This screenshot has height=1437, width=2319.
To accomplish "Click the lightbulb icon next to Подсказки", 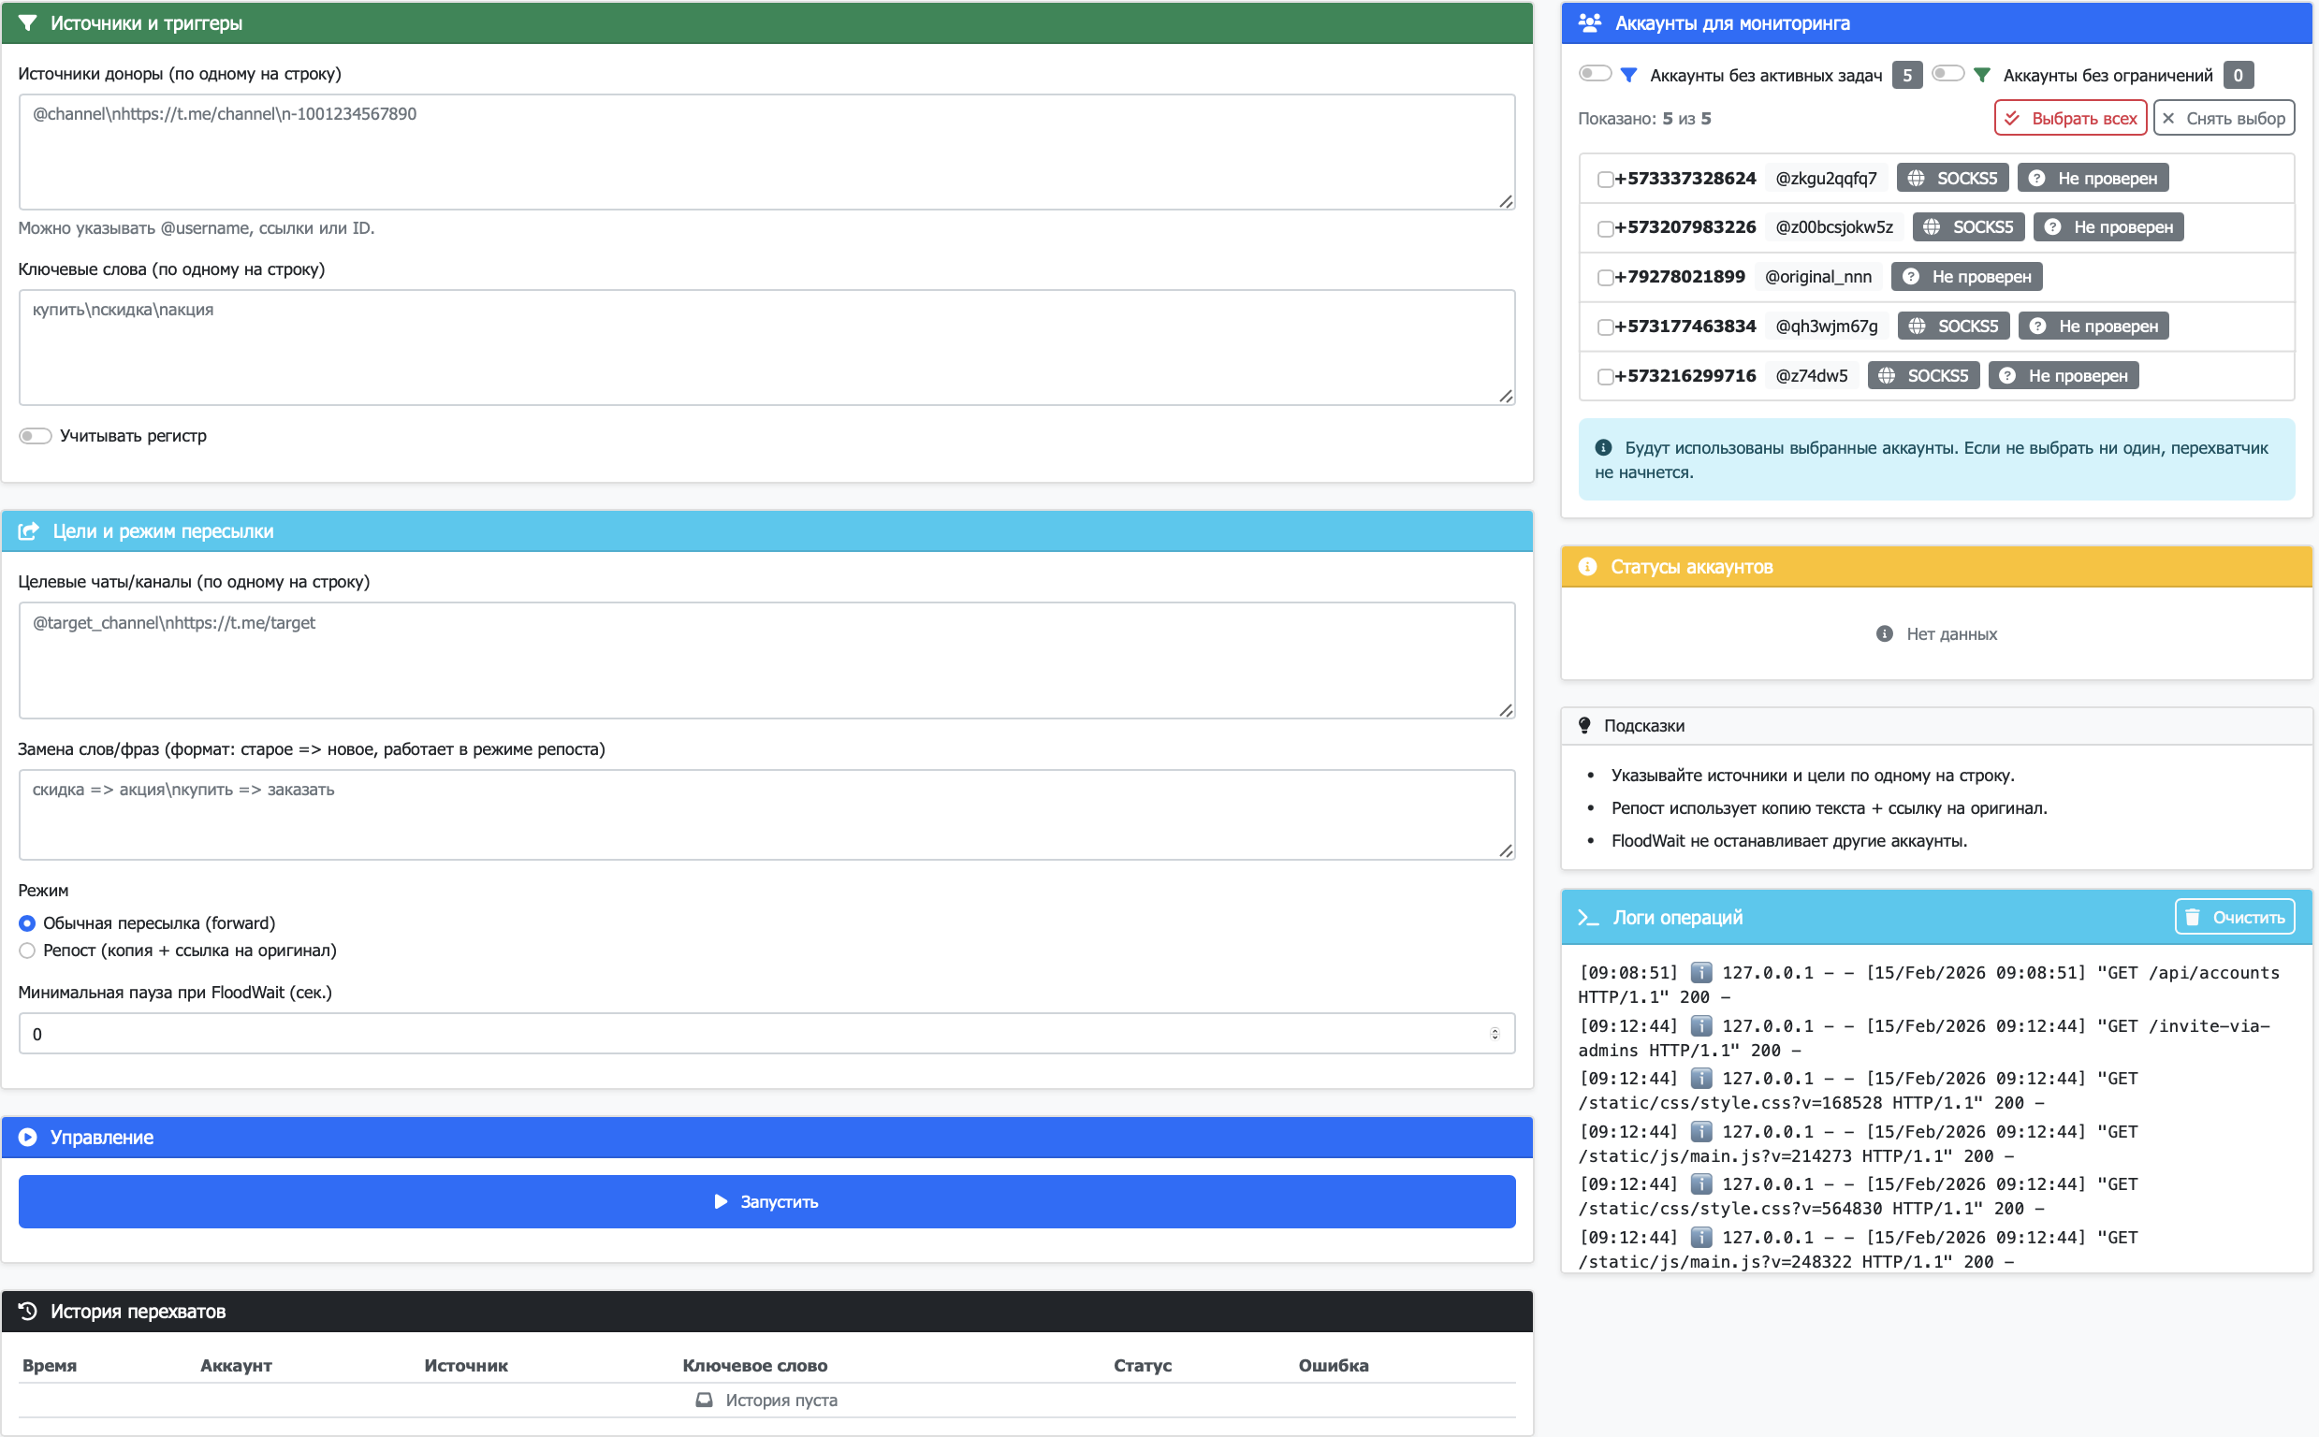I will 1584,725.
